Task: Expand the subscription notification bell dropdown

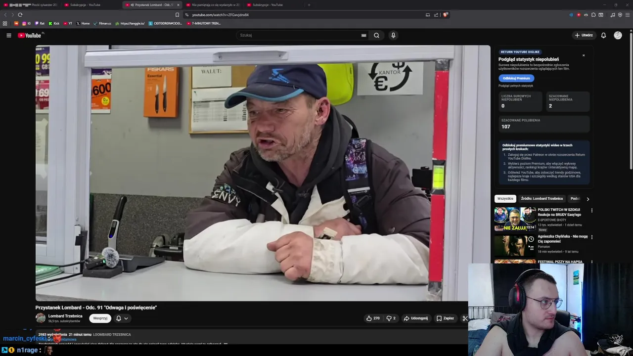Action: [x=122, y=318]
